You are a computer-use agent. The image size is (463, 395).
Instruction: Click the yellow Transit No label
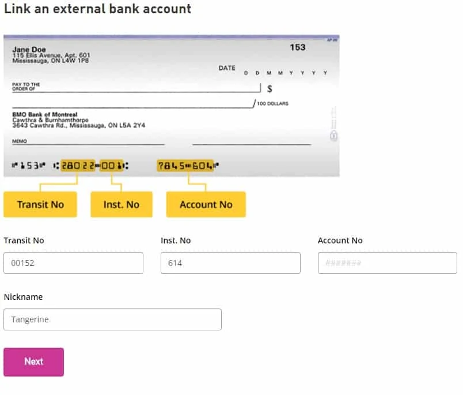40,204
